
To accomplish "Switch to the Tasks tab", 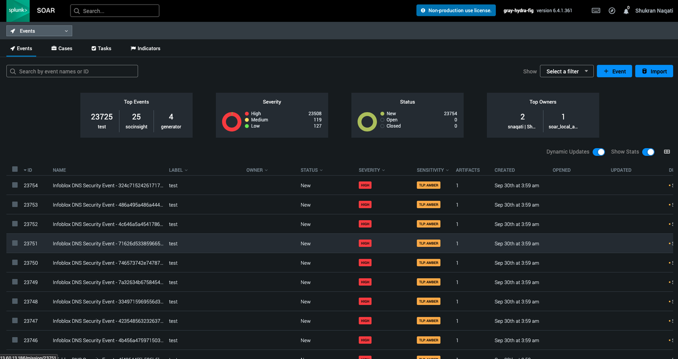I will [101, 48].
